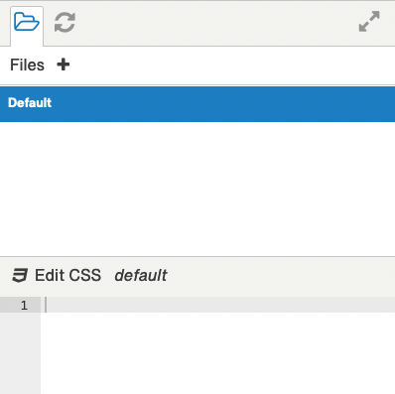Add a new file with the plus icon
This screenshot has height=394, width=395.
[x=64, y=65]
